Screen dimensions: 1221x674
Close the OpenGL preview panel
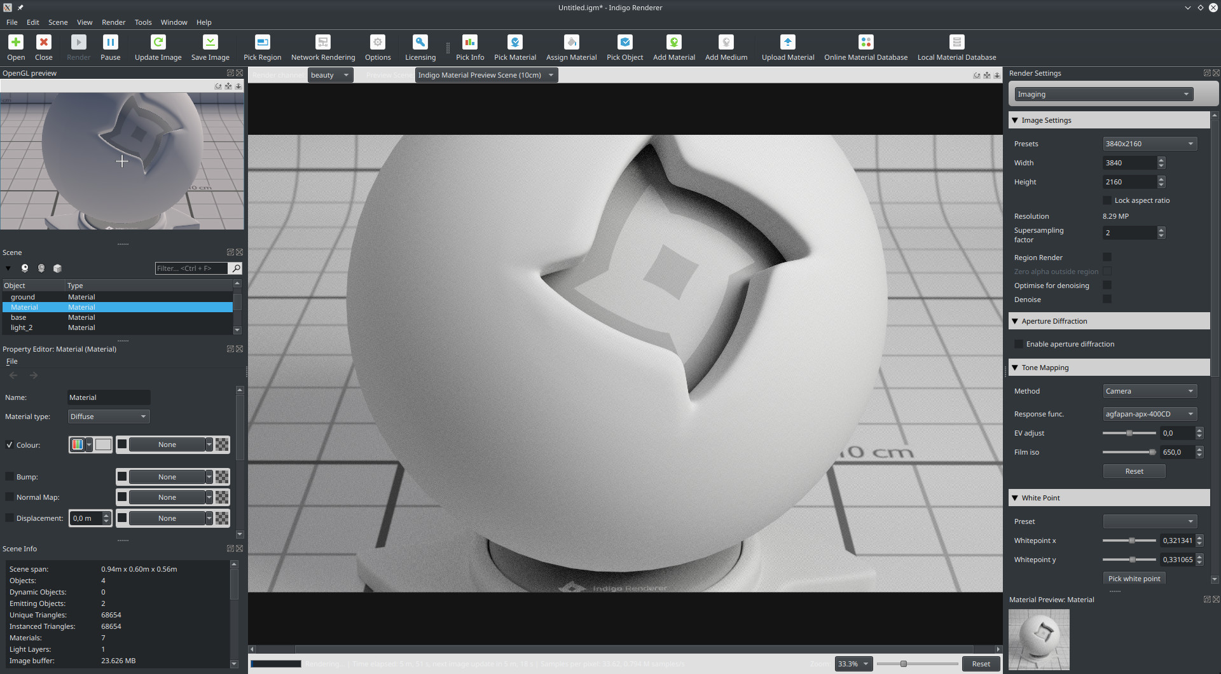(240, 73)
